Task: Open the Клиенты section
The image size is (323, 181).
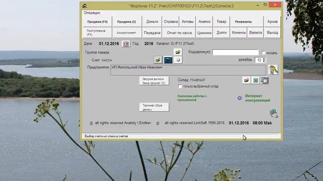Action: pyautogui.click(x=239, y=33)
